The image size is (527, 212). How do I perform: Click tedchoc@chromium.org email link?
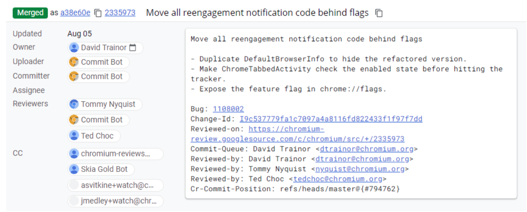(337, 179)
